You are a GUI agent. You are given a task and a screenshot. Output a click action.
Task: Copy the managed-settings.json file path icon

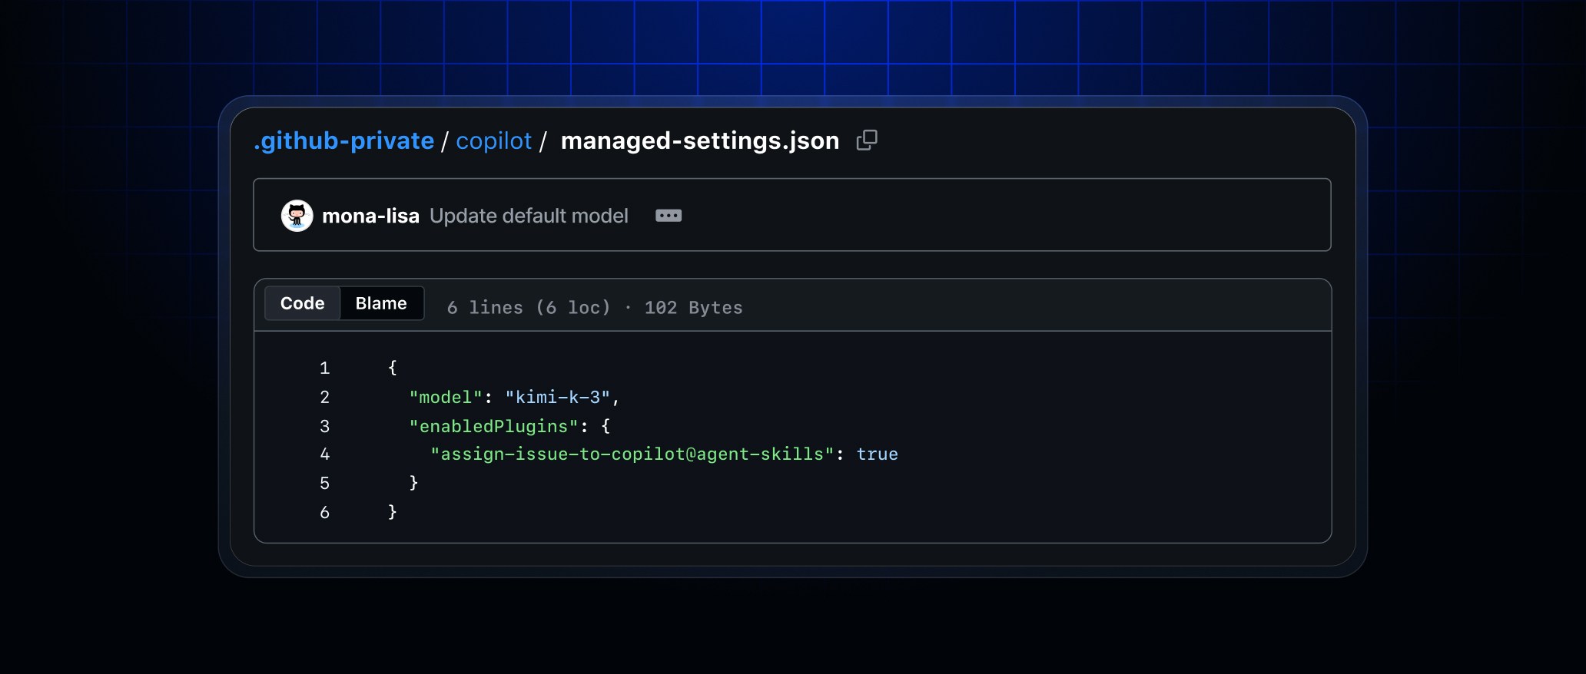point(867,140)
